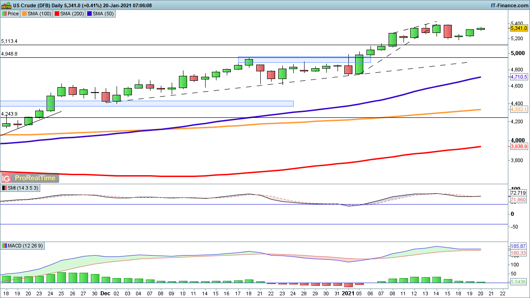Open the Price indicator settings label

coord(10,14)
